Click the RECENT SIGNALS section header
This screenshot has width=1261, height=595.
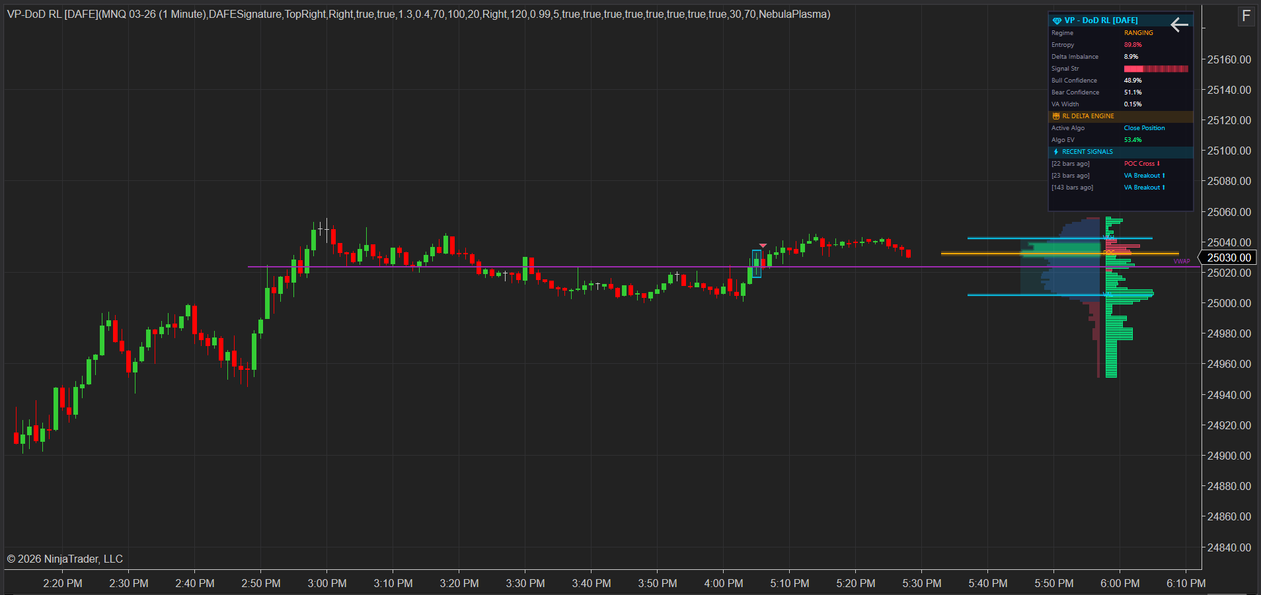1121,152
